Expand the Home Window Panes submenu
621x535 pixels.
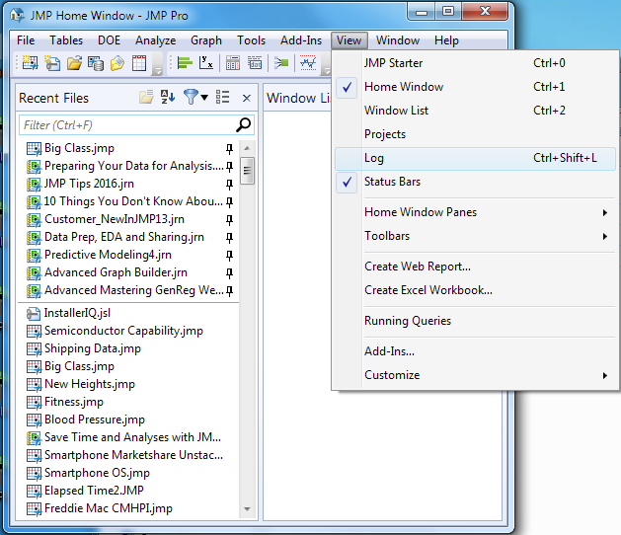[x=475, y=212]
